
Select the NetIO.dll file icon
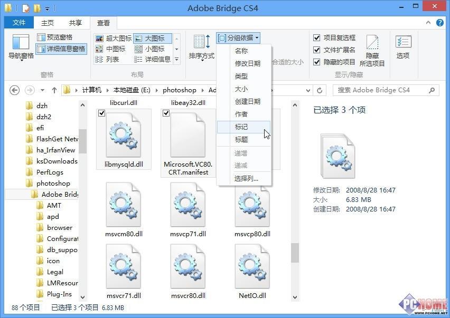click(x=252, y=266)
